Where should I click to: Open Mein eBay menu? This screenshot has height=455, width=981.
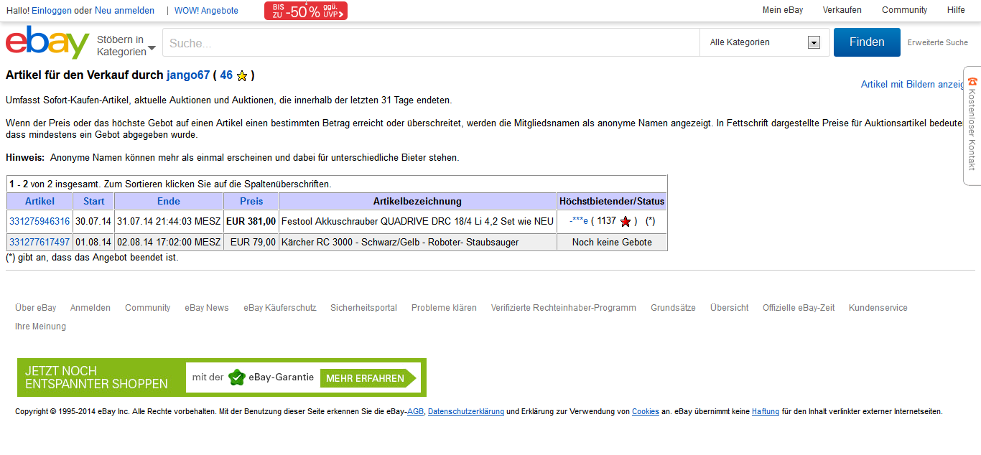point(783,10)
